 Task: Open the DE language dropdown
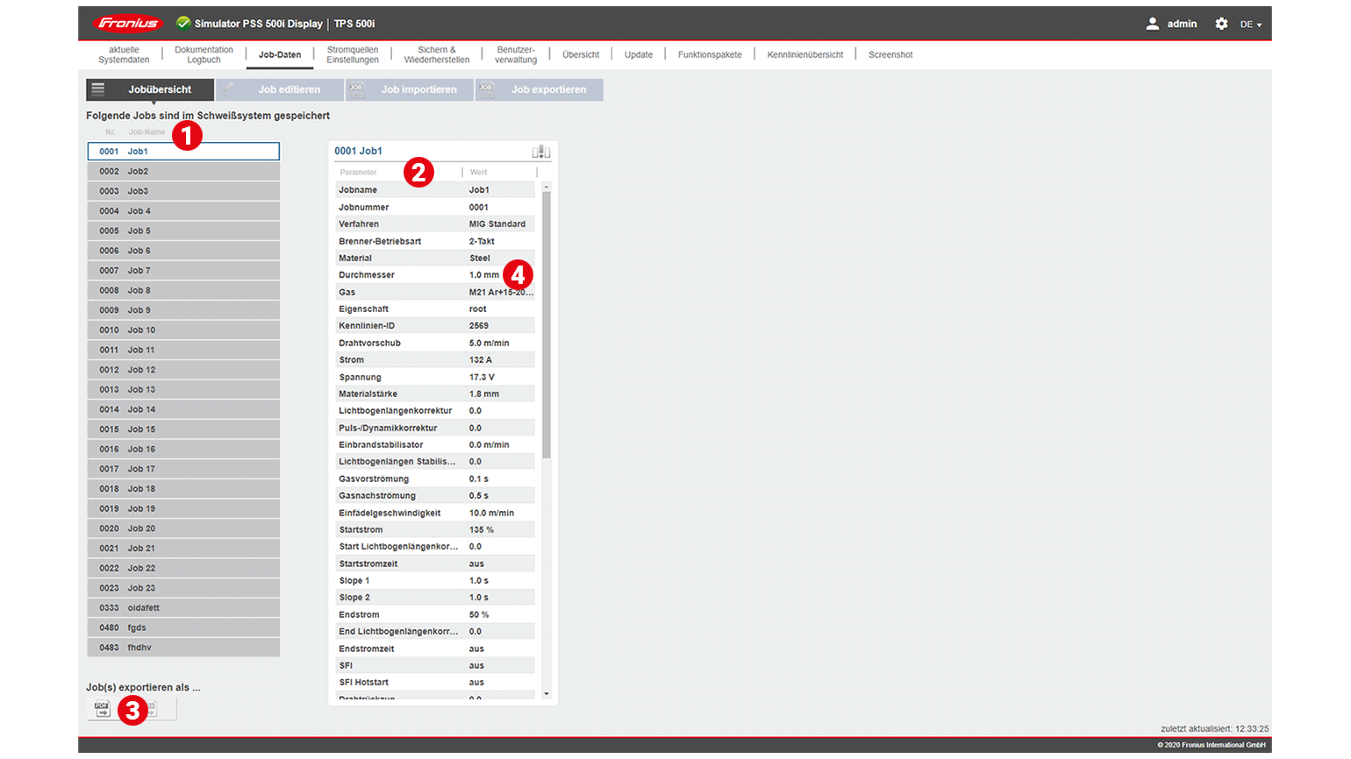coord(1250,25)
